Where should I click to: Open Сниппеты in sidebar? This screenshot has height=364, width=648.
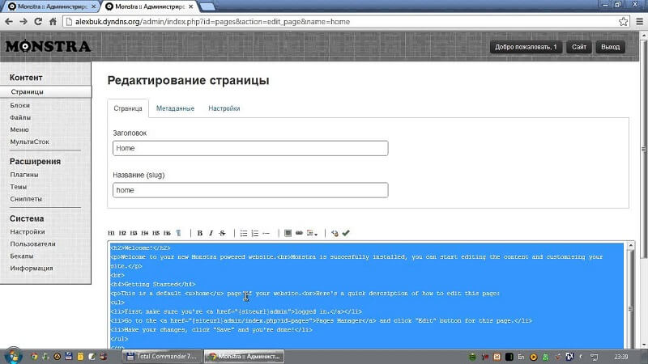[x=26, y=199]
